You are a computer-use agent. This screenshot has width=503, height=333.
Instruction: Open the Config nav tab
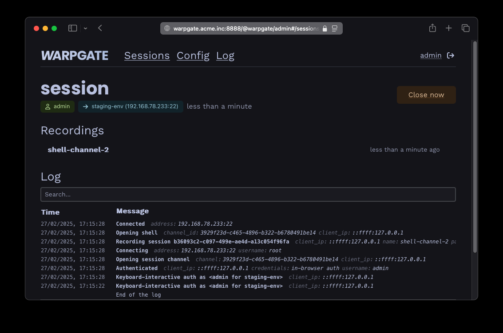point(193,56)
